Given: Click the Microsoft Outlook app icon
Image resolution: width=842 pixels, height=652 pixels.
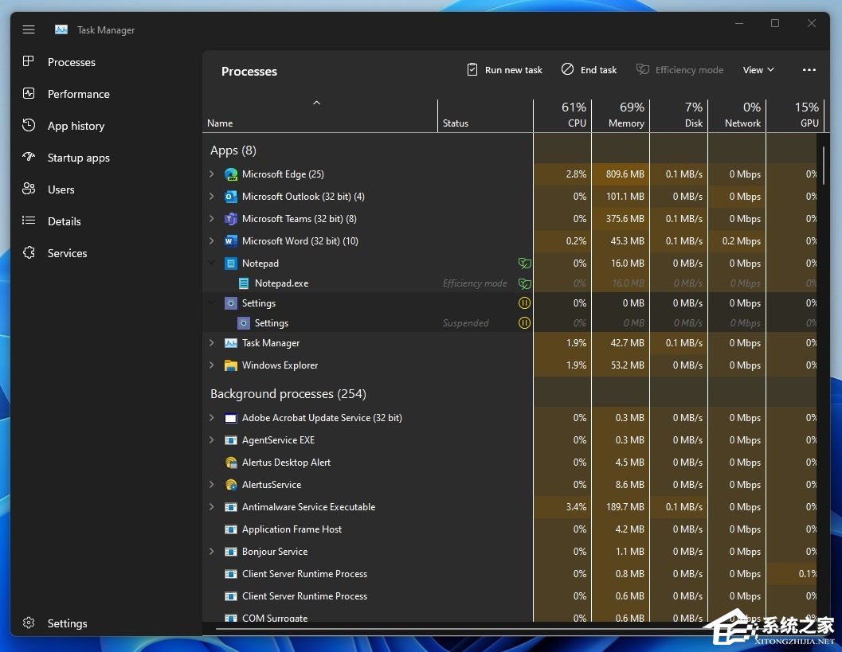Looking at the screenshot, I should [x=231, y=197].
